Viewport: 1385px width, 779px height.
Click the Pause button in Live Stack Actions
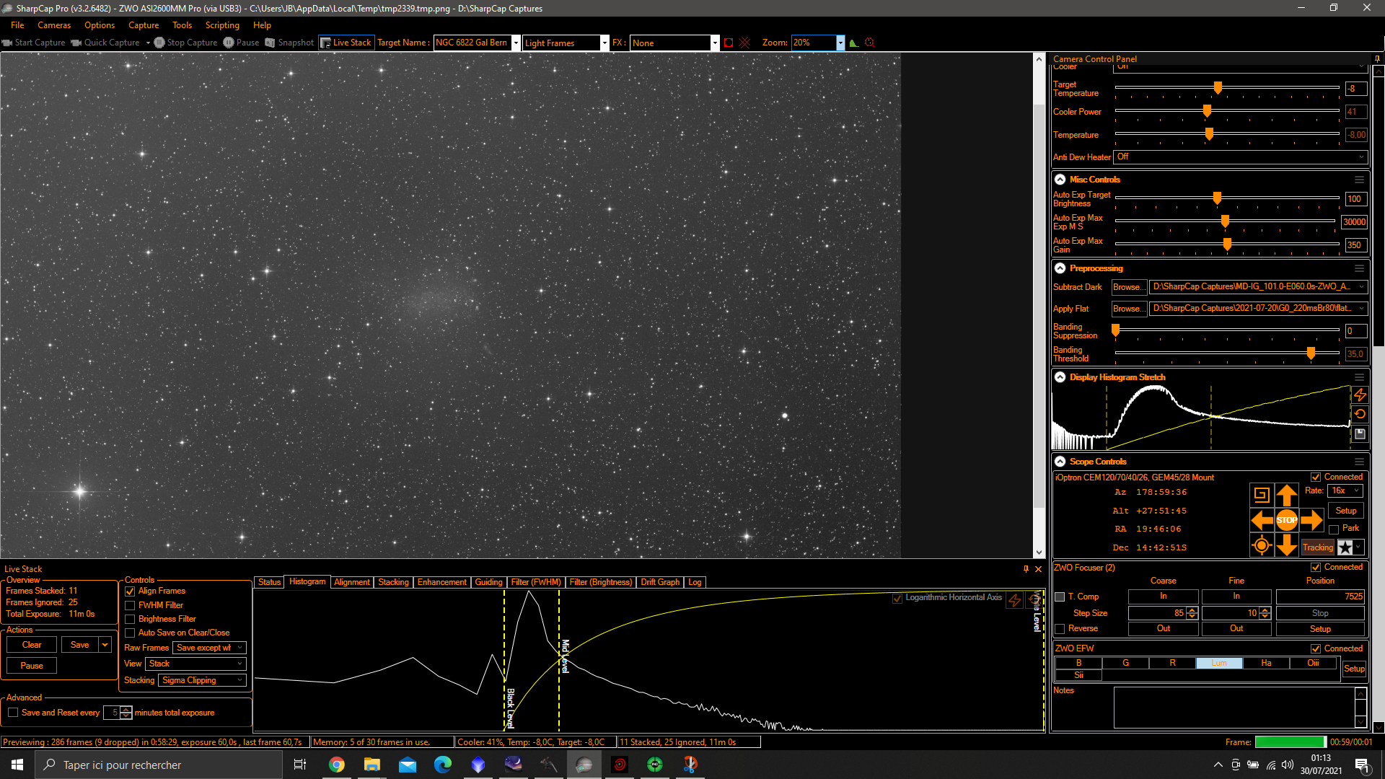pos(32,666)
